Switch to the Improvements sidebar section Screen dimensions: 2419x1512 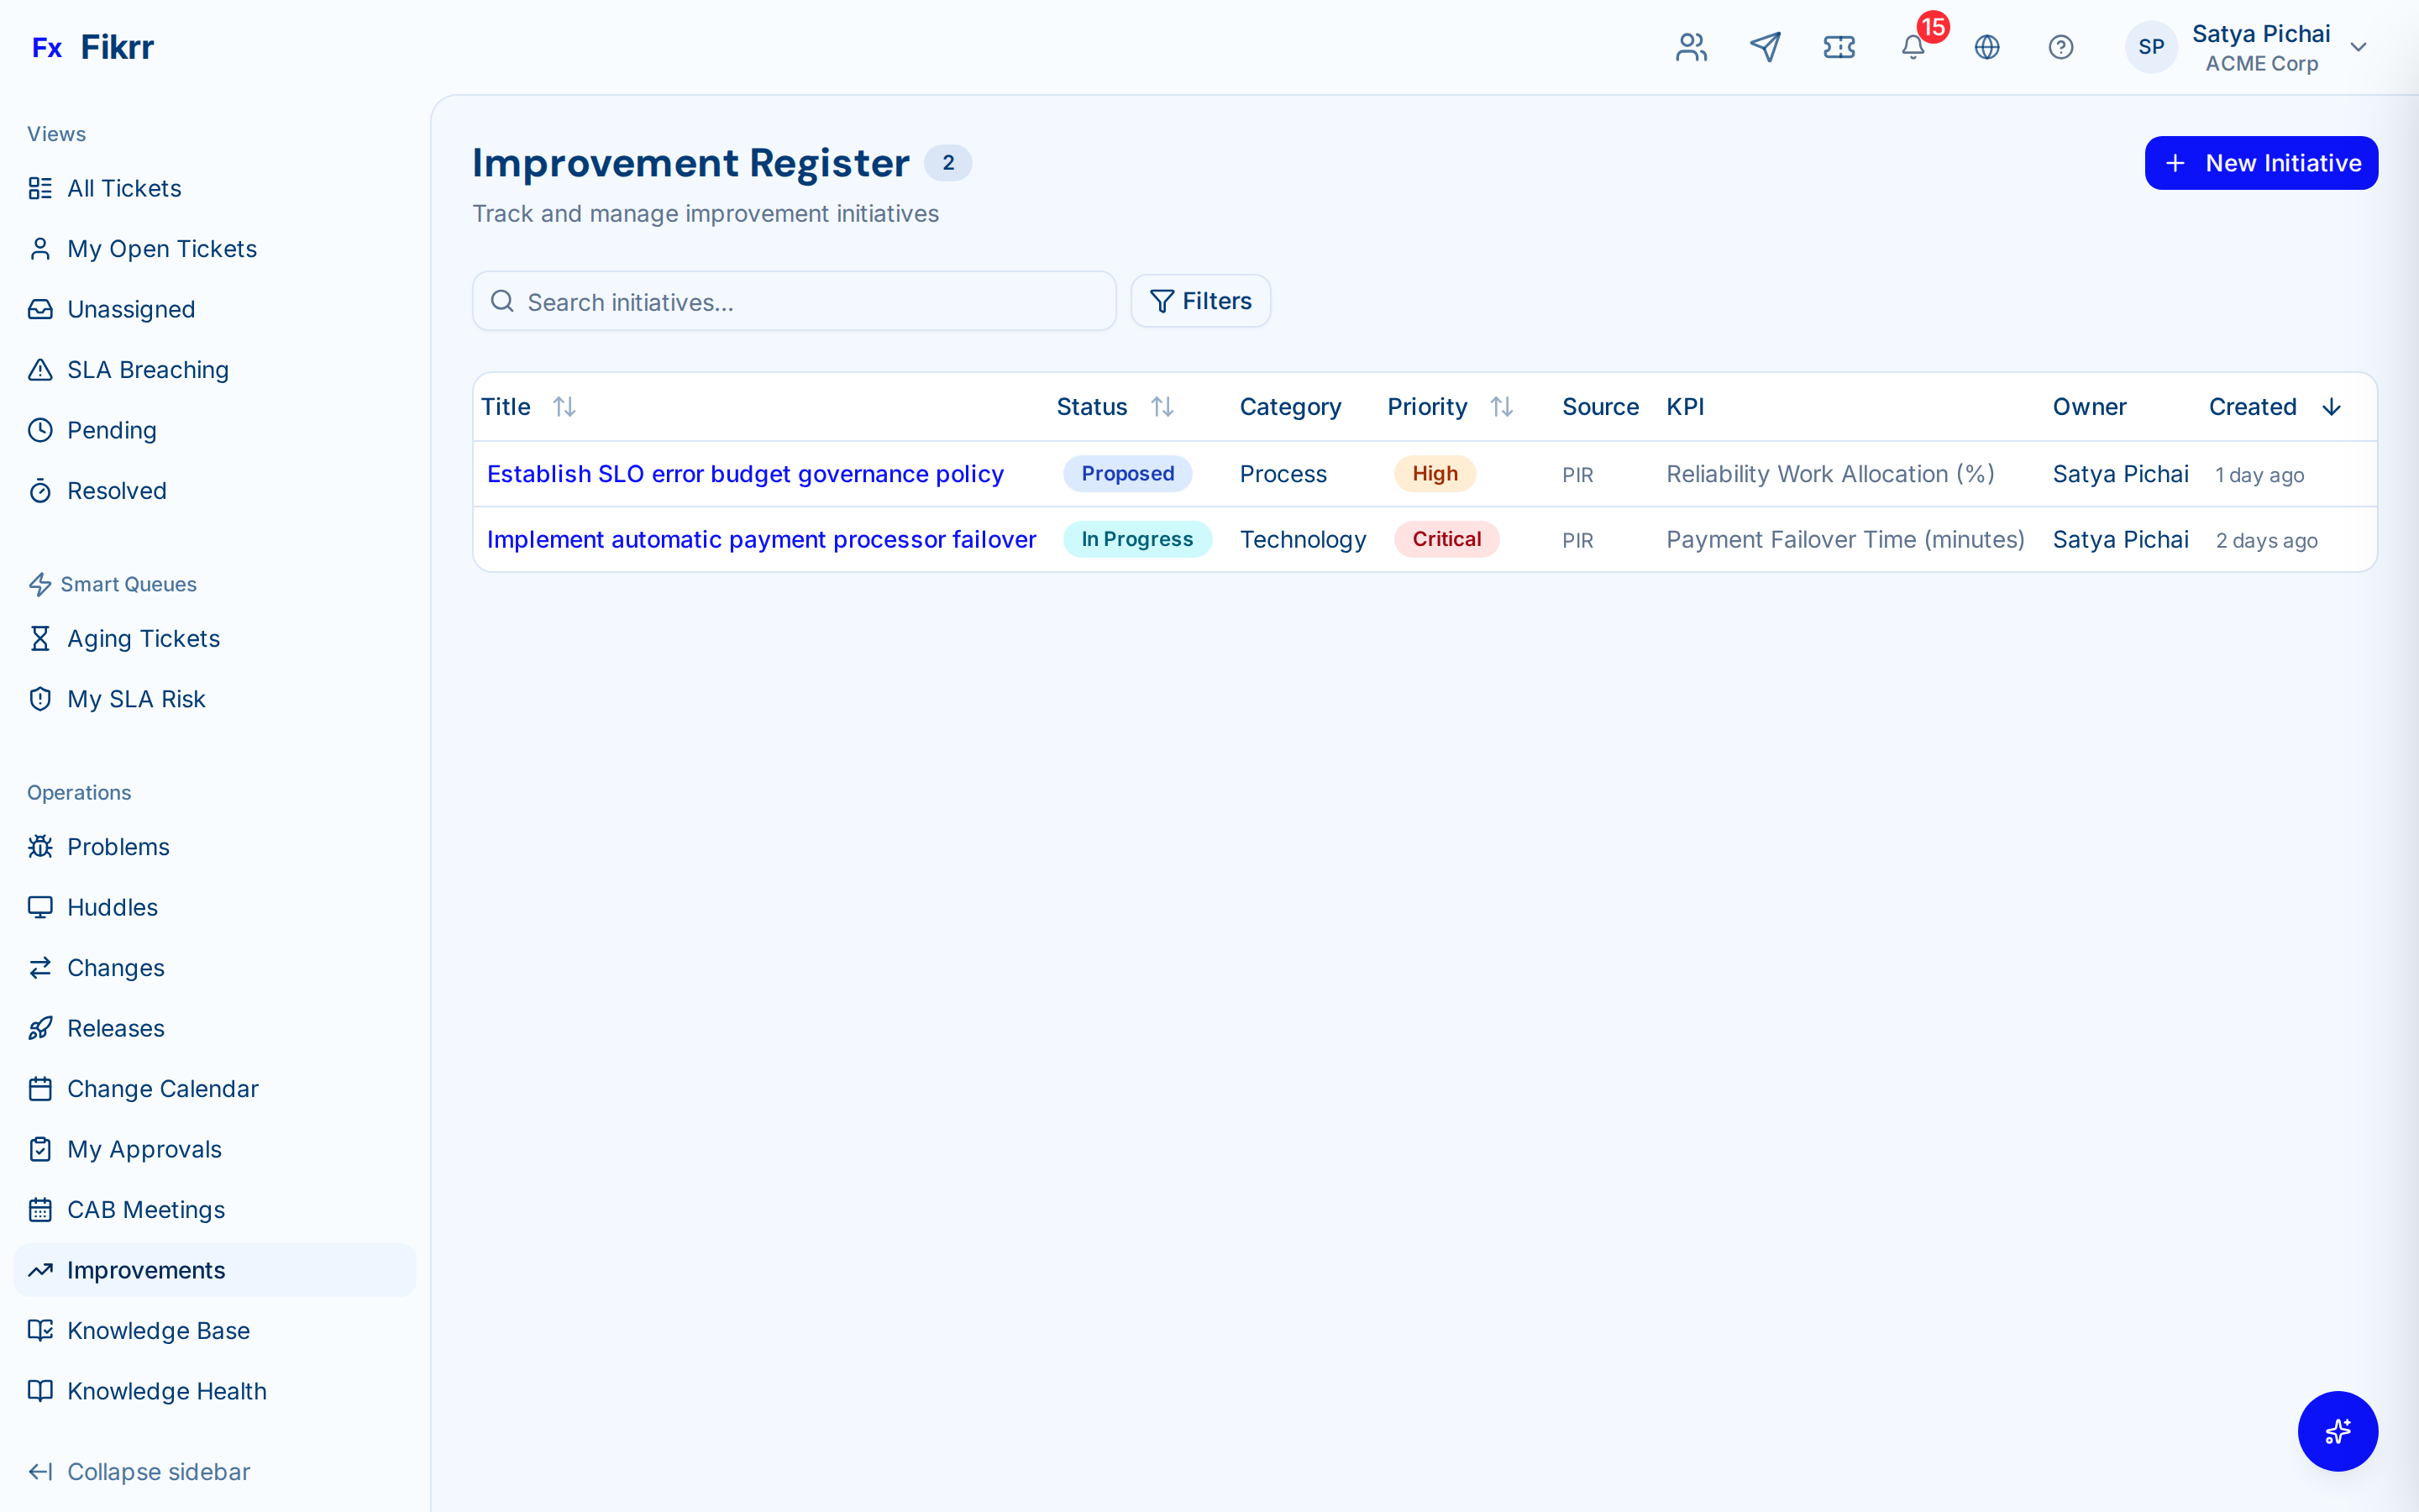pyautogui.click(x=146, y=1270)
